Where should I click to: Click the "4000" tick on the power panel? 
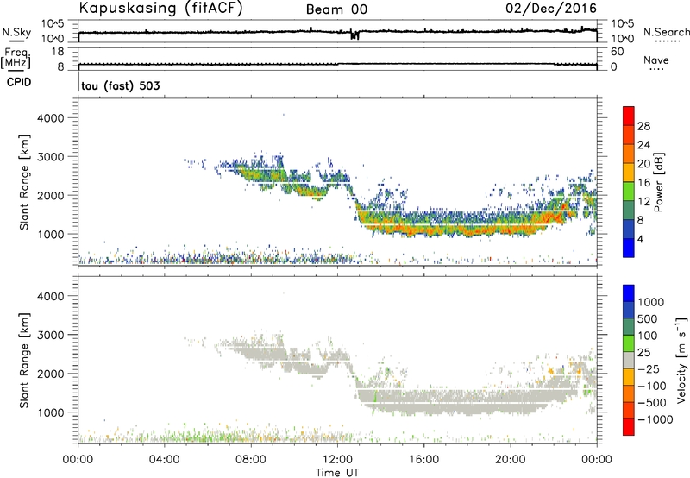tap(51, 118)
